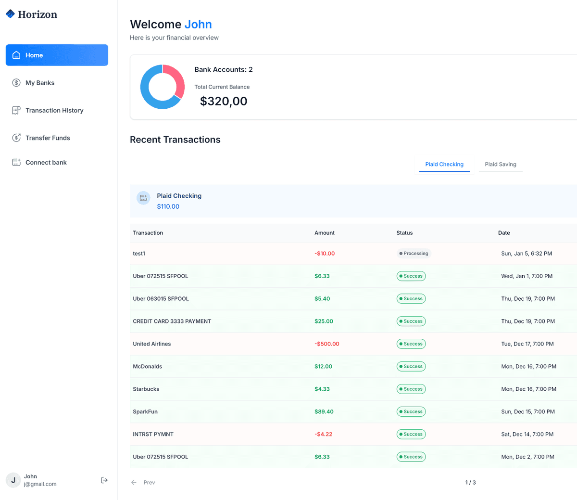Switch to the Plaid Saving tab
This screenshot has width=577, height=500.
coord(501,164)
